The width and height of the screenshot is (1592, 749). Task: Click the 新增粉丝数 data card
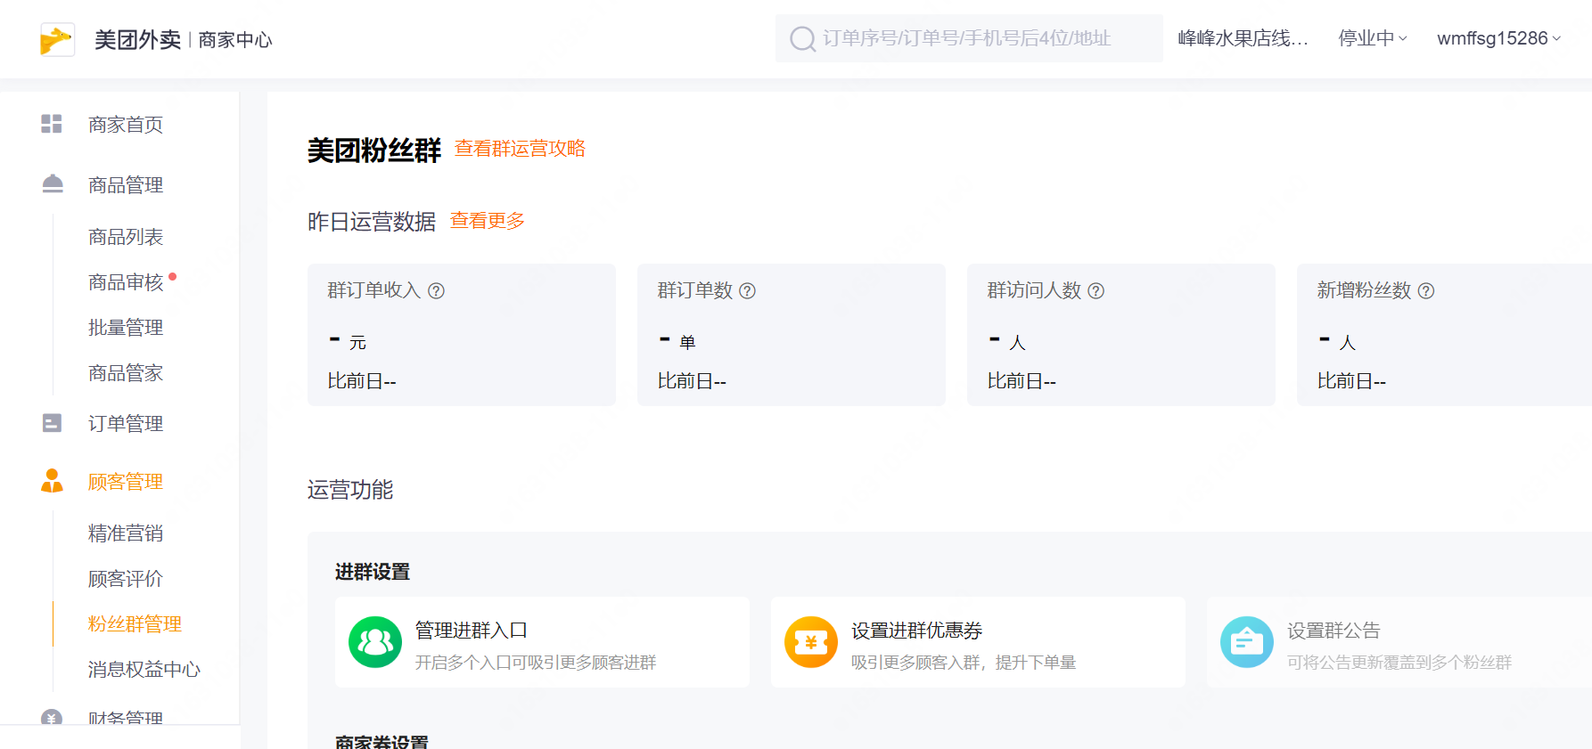[x=1444, y=335]
